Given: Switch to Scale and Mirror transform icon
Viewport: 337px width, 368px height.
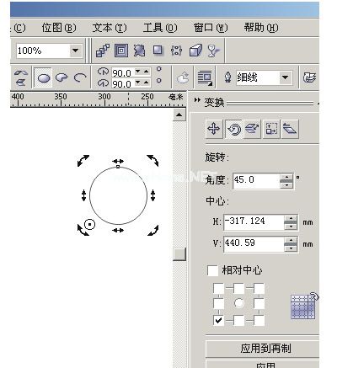Looking at the screenshot, I should coord(253,129).
